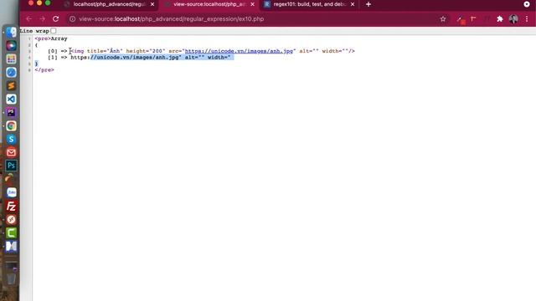Open the Trash in the dock
The height and width of the screenshot is (301, 536).
coord(11,278)
